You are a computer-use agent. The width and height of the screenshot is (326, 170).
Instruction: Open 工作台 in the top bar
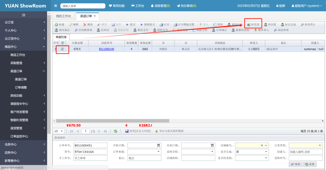point(138,6)
